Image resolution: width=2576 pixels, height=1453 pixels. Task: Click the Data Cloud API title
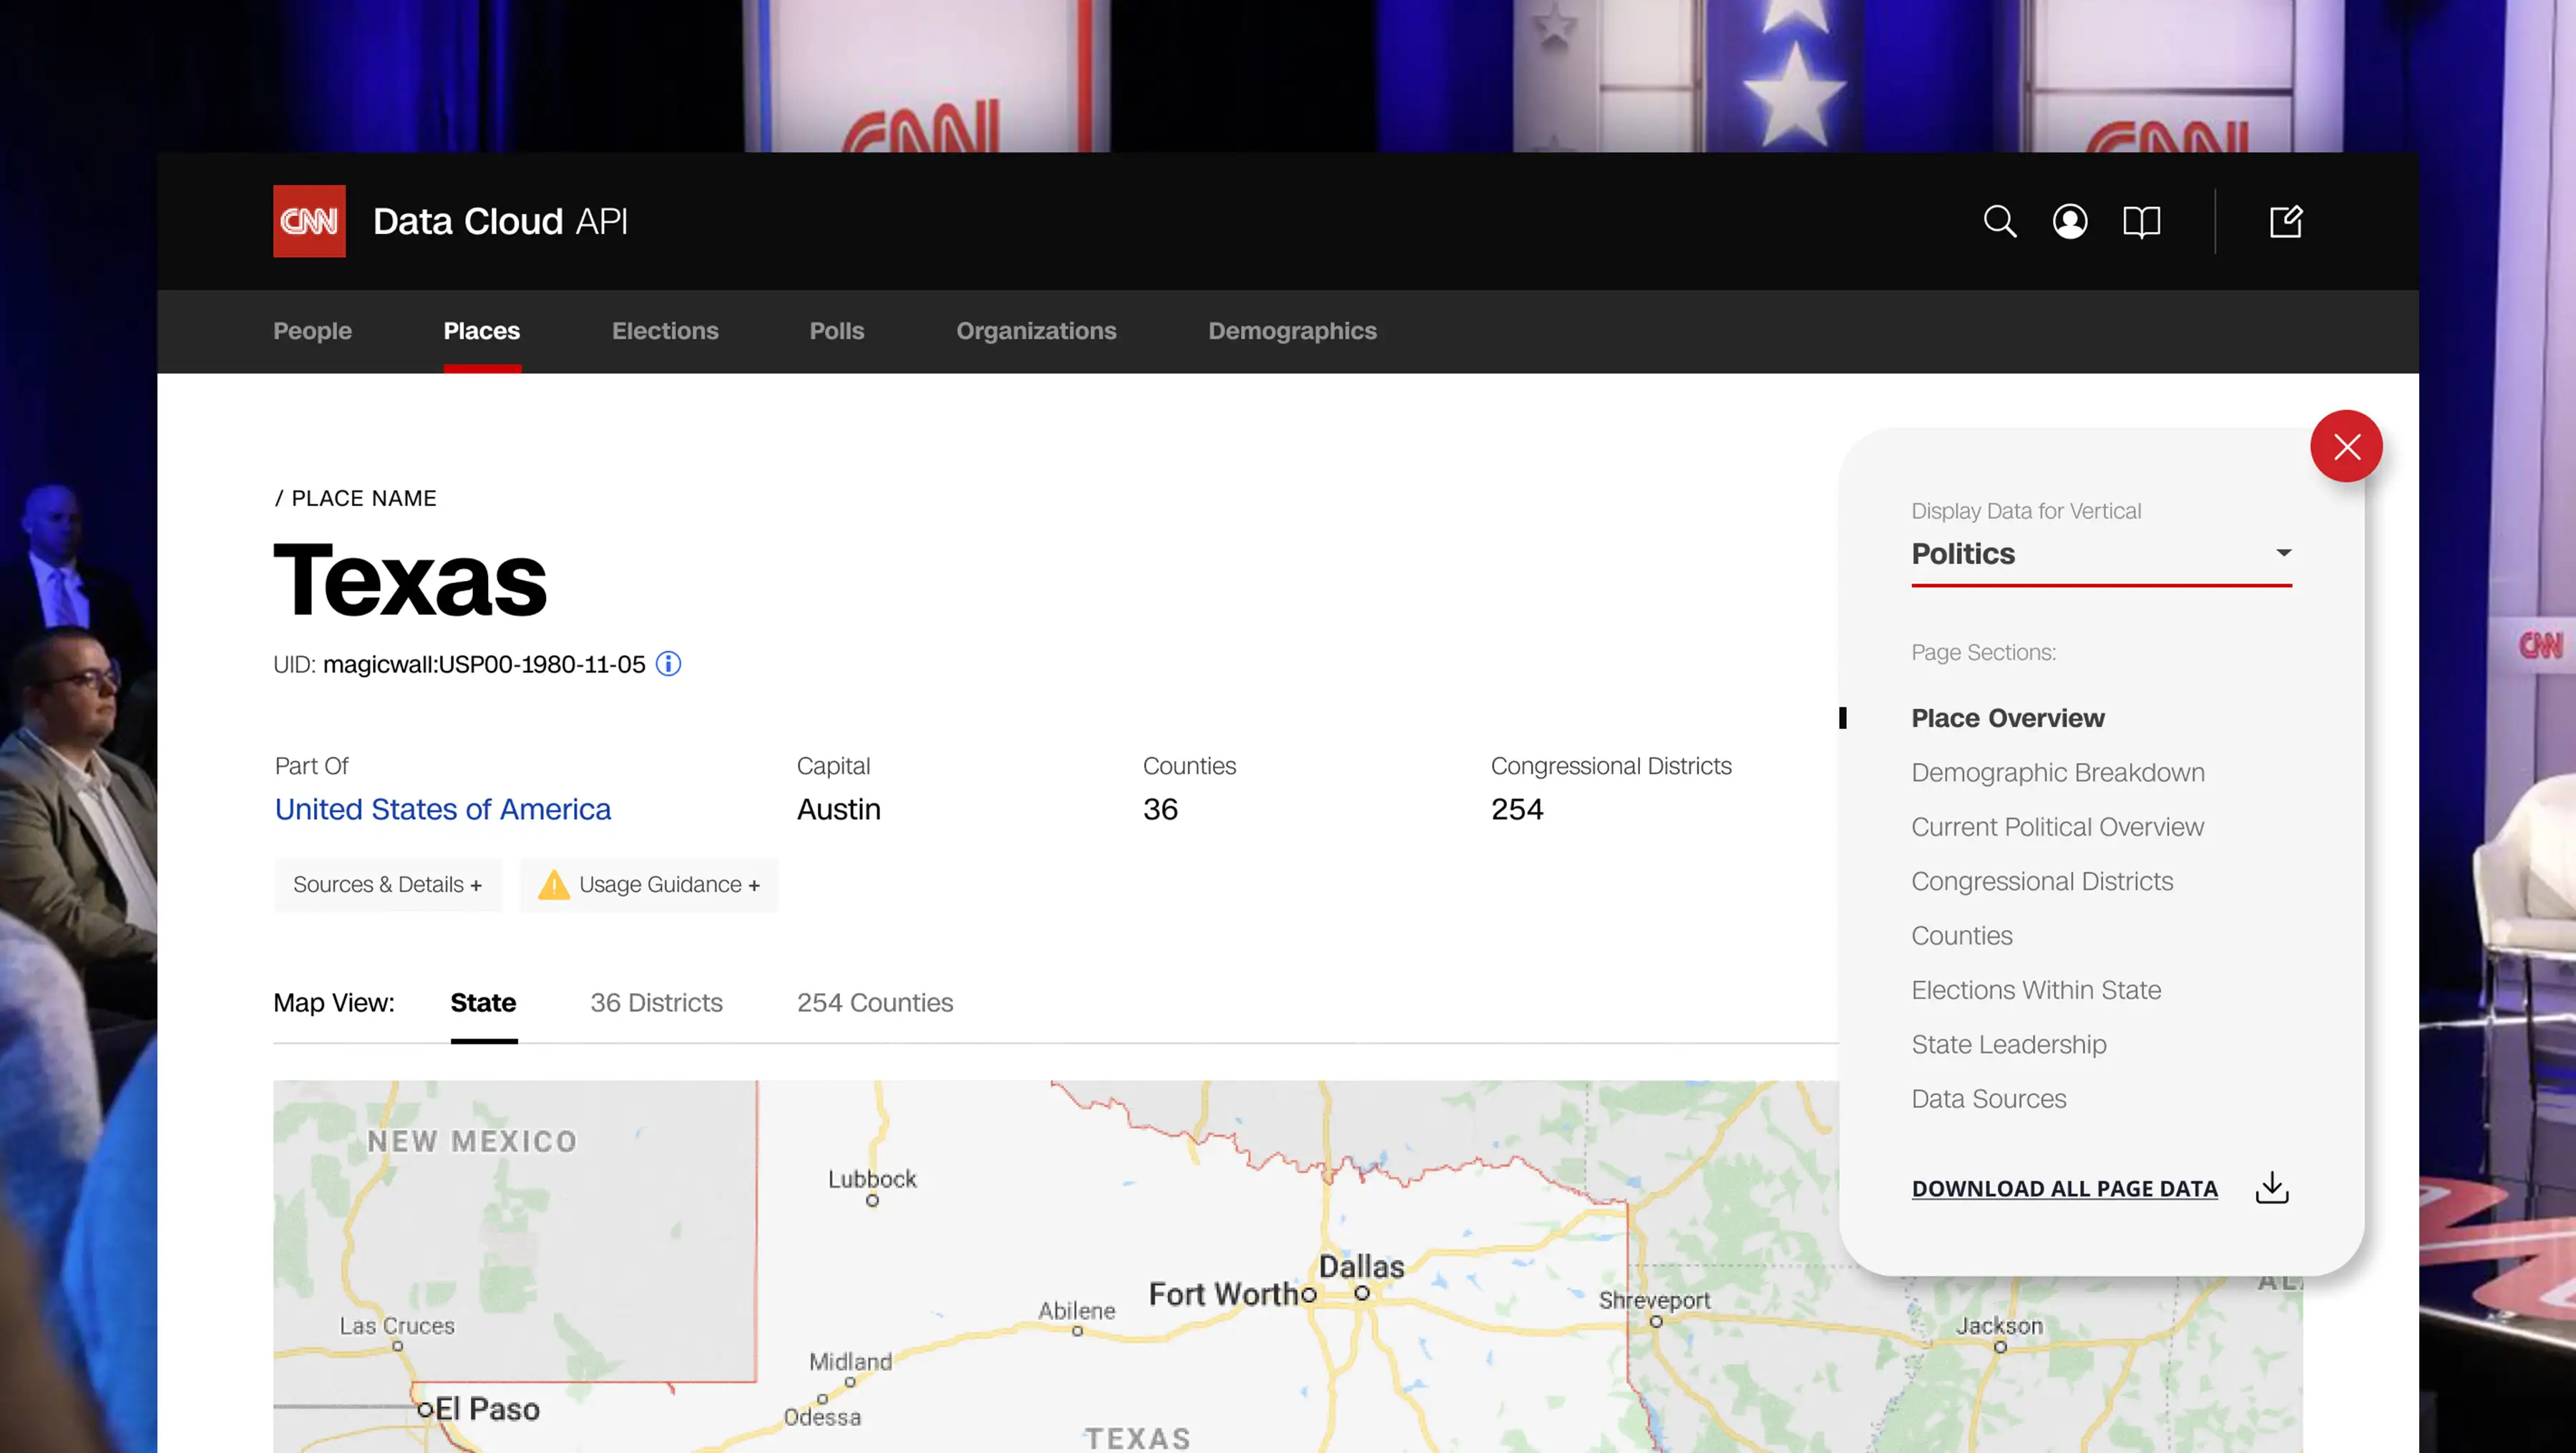coord(500,221)
